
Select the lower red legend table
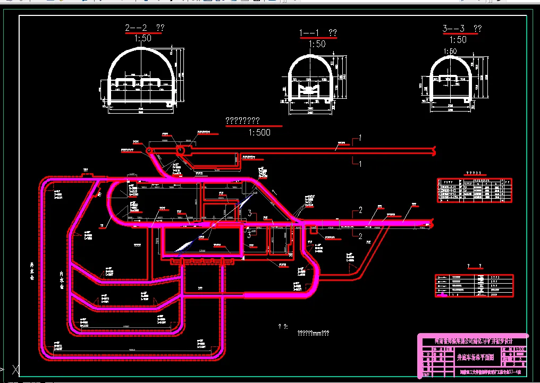tap(474, 286)
